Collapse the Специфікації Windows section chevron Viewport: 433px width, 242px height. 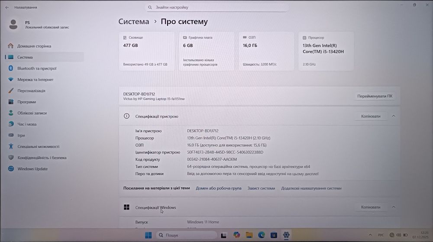coord(394,207)
